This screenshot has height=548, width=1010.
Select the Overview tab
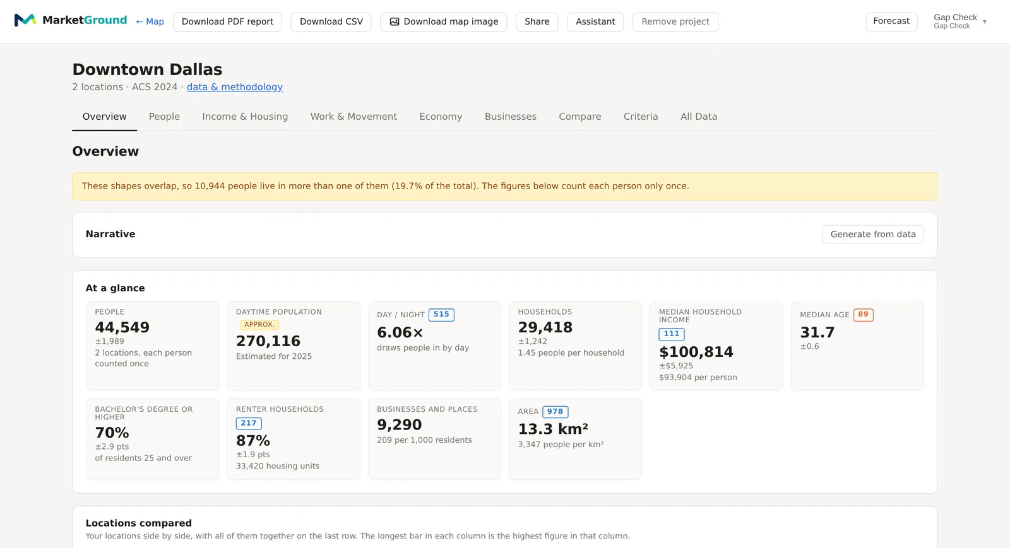(x=104, y=117)
